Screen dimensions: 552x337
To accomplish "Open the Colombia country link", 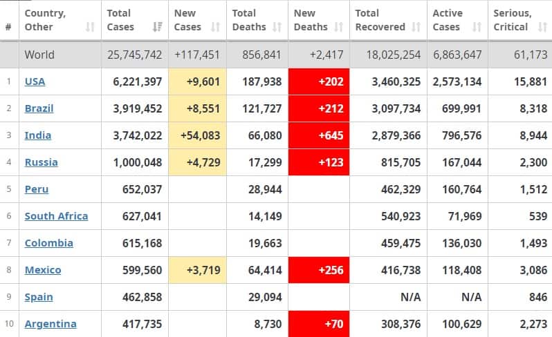I will 49,243.
